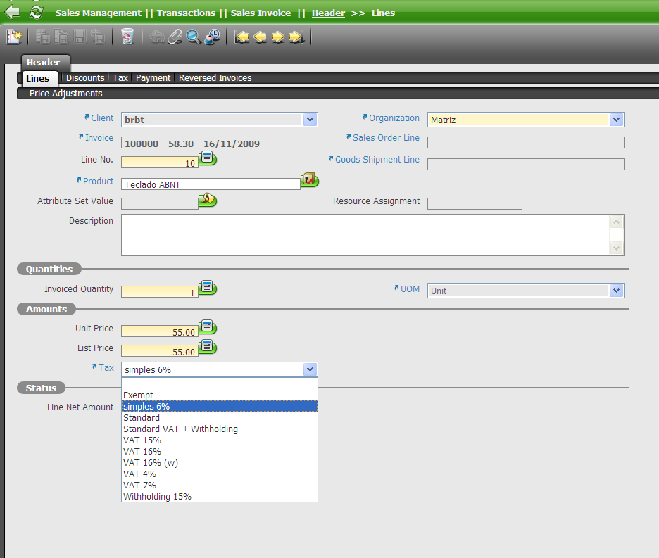Click the Back arrow in title bar
This screenshot has width=659, height=558.
coord(13,12)
